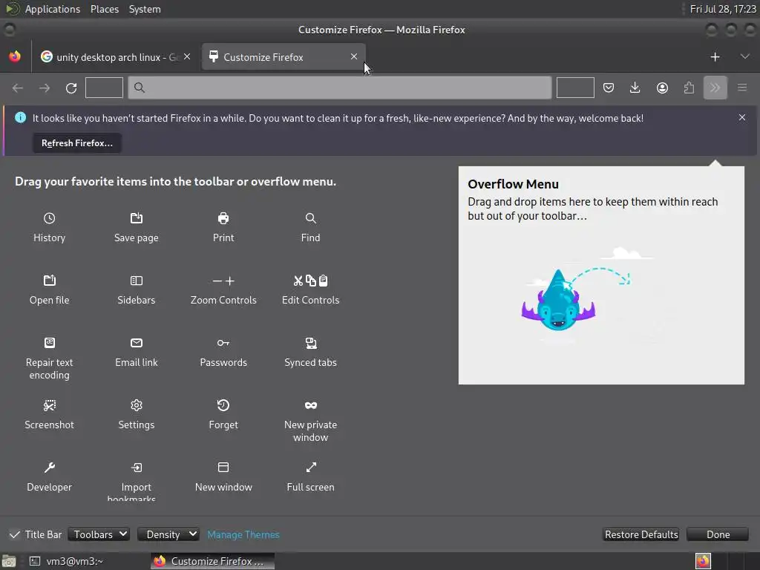Screen dimensions: 760x570
Task: Open the Density dropdown
Action: tap(168, 534)
